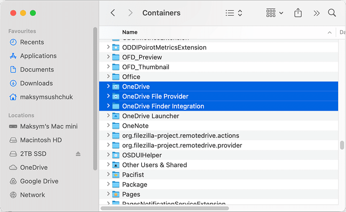Select Other Users & Shared folder
This screenshot has width=346, height=212.
pyautogui.click(x=218, y=165)
